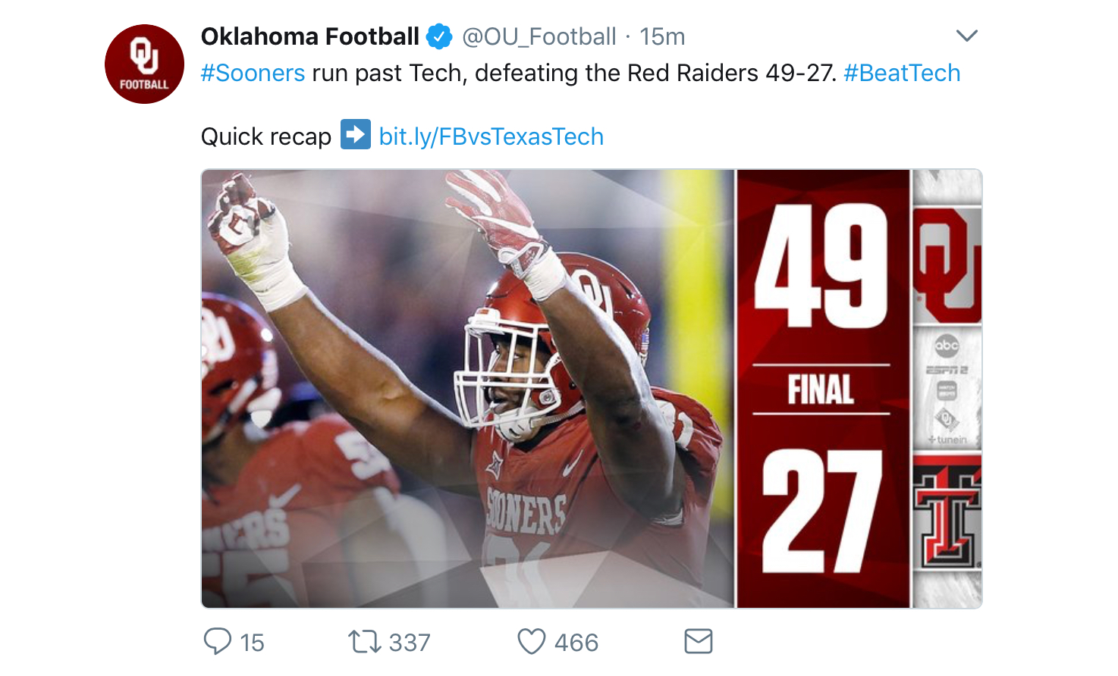1118x676 pixels.
Task: Click the @OU_Football handle
Action: click(x=539, y=36)
